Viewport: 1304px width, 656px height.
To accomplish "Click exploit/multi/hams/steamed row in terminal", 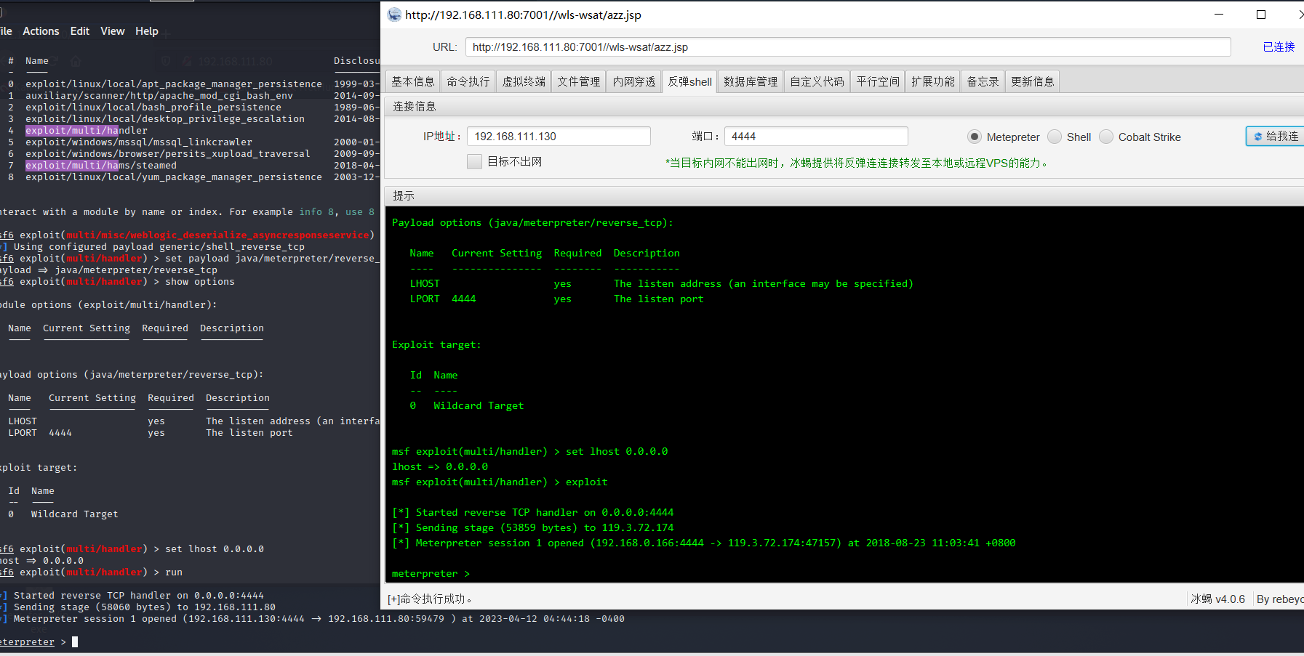I will [x=101, y=166].
